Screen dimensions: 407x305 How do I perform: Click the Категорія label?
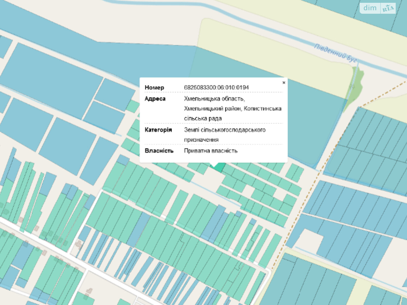point(158,130)
